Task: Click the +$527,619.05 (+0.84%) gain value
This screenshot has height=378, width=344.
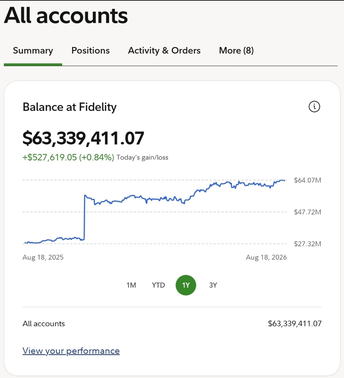Action: 68,157
